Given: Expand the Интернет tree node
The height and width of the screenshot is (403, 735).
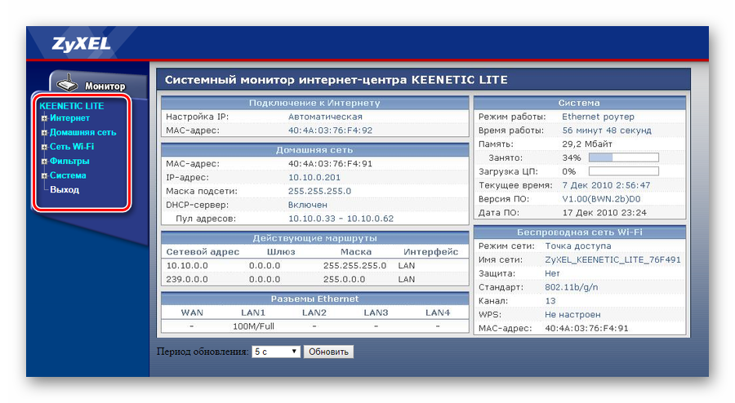Looking at the screenshot, I should coord(44,118).
